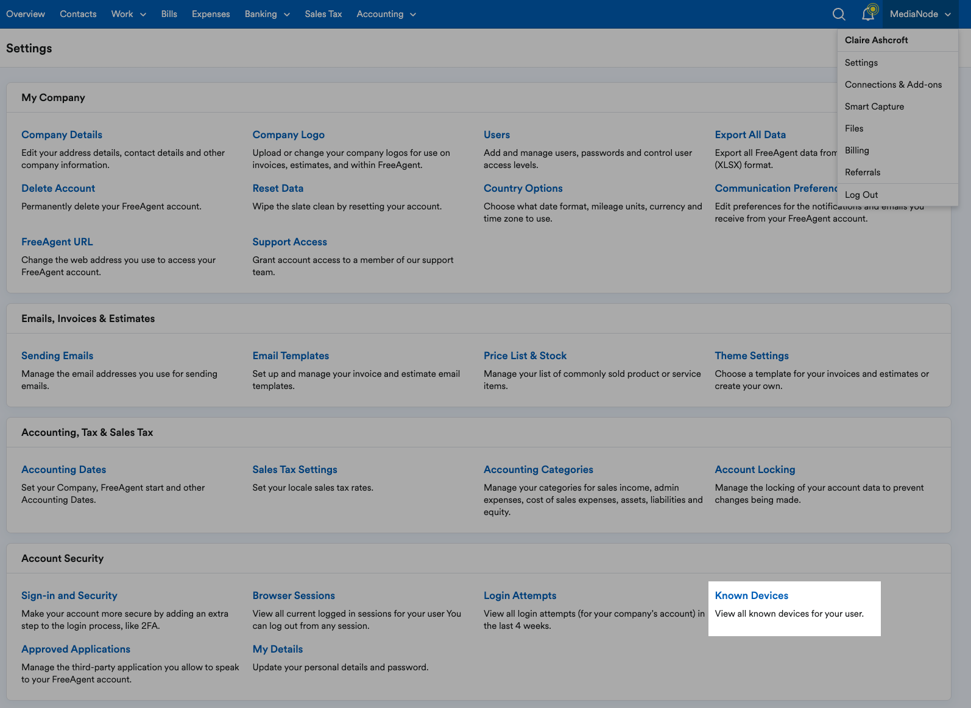The height and width of the screenshot is (708, 971).
Task: Open the Sales Tax Settings link
Action: point(295,469)
